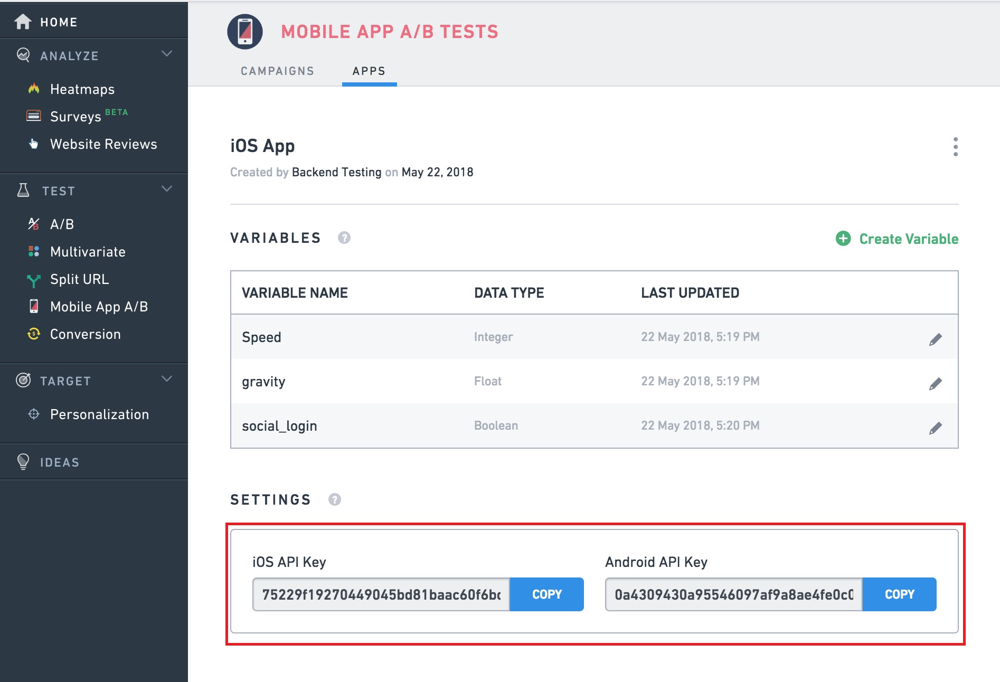Switch to the Campaigns tab
Screen dimensions: 1000x682
pos(277,71)
